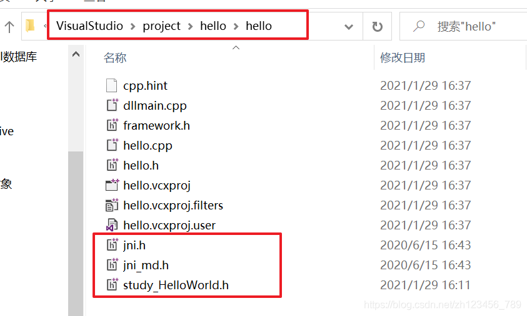Select file name hello.cpp
The width and height of the screenshot is (527, 316).
pyautogui.click(x=148, y=145)
